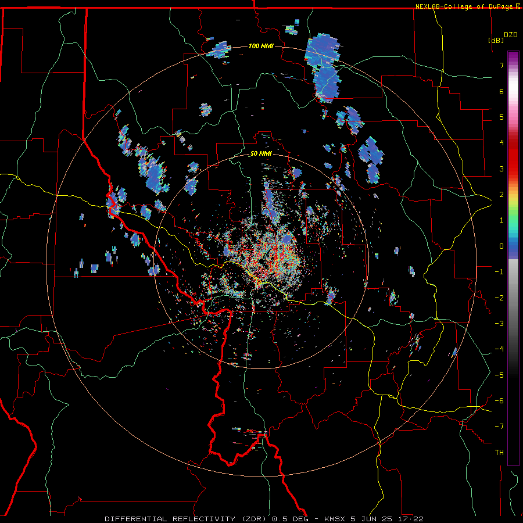Screen dimensions: 523x523
Task: Click the "DZD" legend heading
Action: (511, 35)
